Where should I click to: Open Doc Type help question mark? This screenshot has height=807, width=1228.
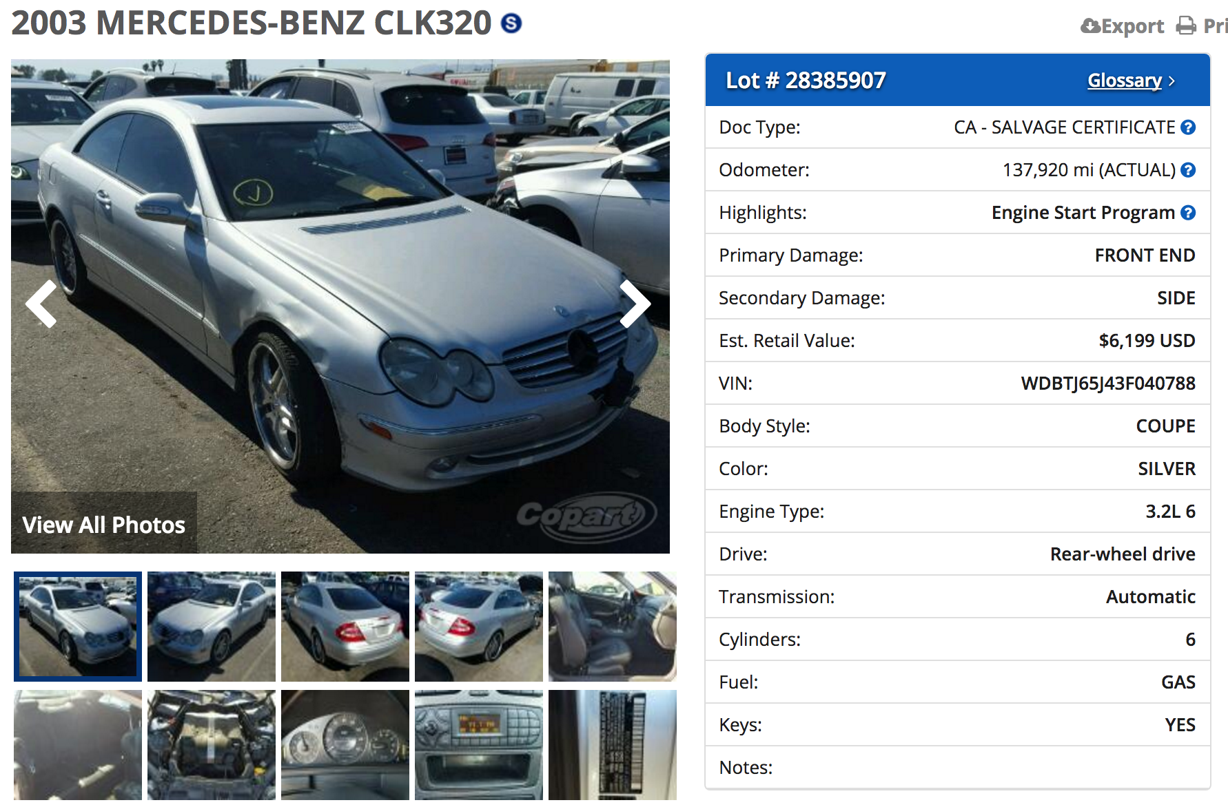tap(1188, 127)
